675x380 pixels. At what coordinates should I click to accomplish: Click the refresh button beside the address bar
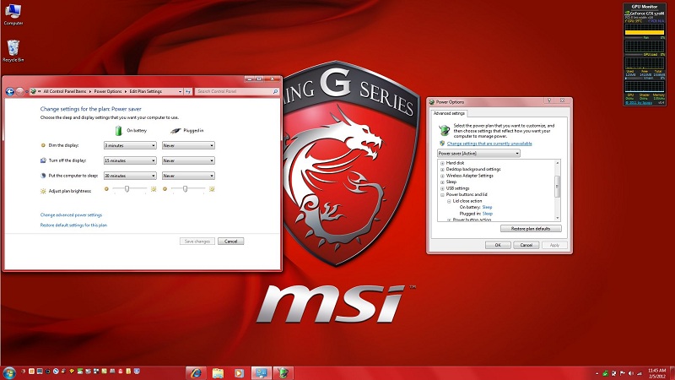point(188,91)
